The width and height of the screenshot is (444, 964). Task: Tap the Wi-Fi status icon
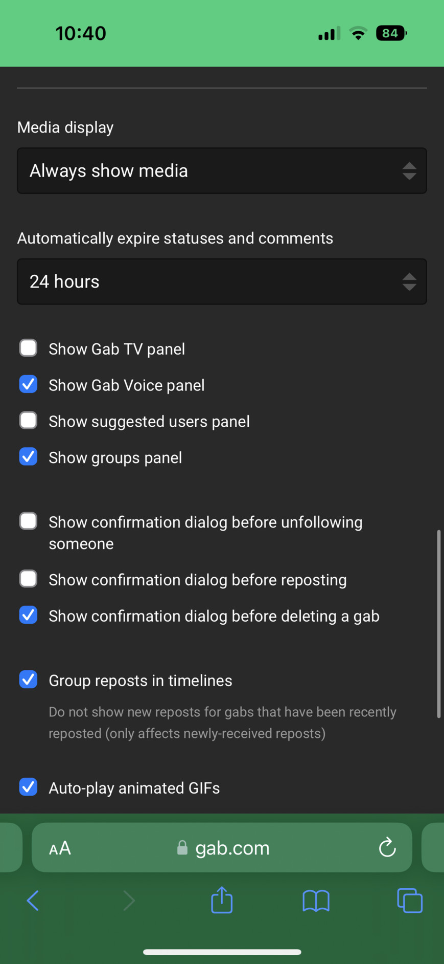[x=358, y=34]
